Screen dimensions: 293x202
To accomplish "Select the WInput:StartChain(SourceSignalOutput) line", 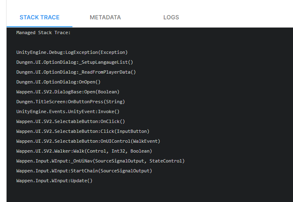I will pos(84,171).
